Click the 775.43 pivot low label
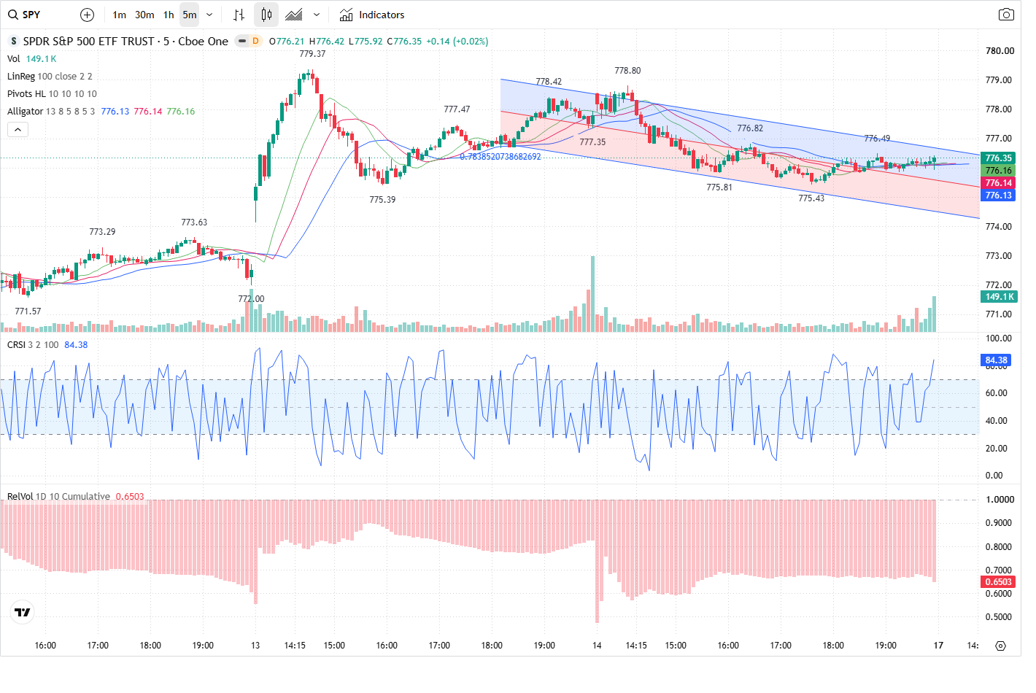1036x693 pixels. pos(811,198)
